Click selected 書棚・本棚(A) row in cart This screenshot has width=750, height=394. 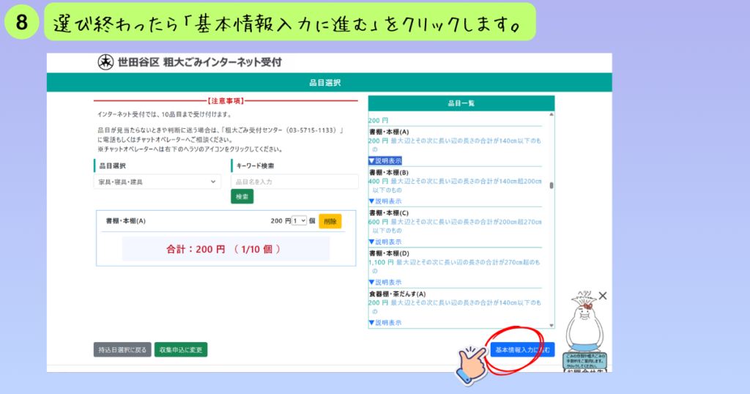click(x=223, y=221)
